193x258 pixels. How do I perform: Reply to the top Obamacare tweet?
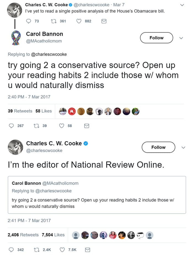click(x=29, y=21)
